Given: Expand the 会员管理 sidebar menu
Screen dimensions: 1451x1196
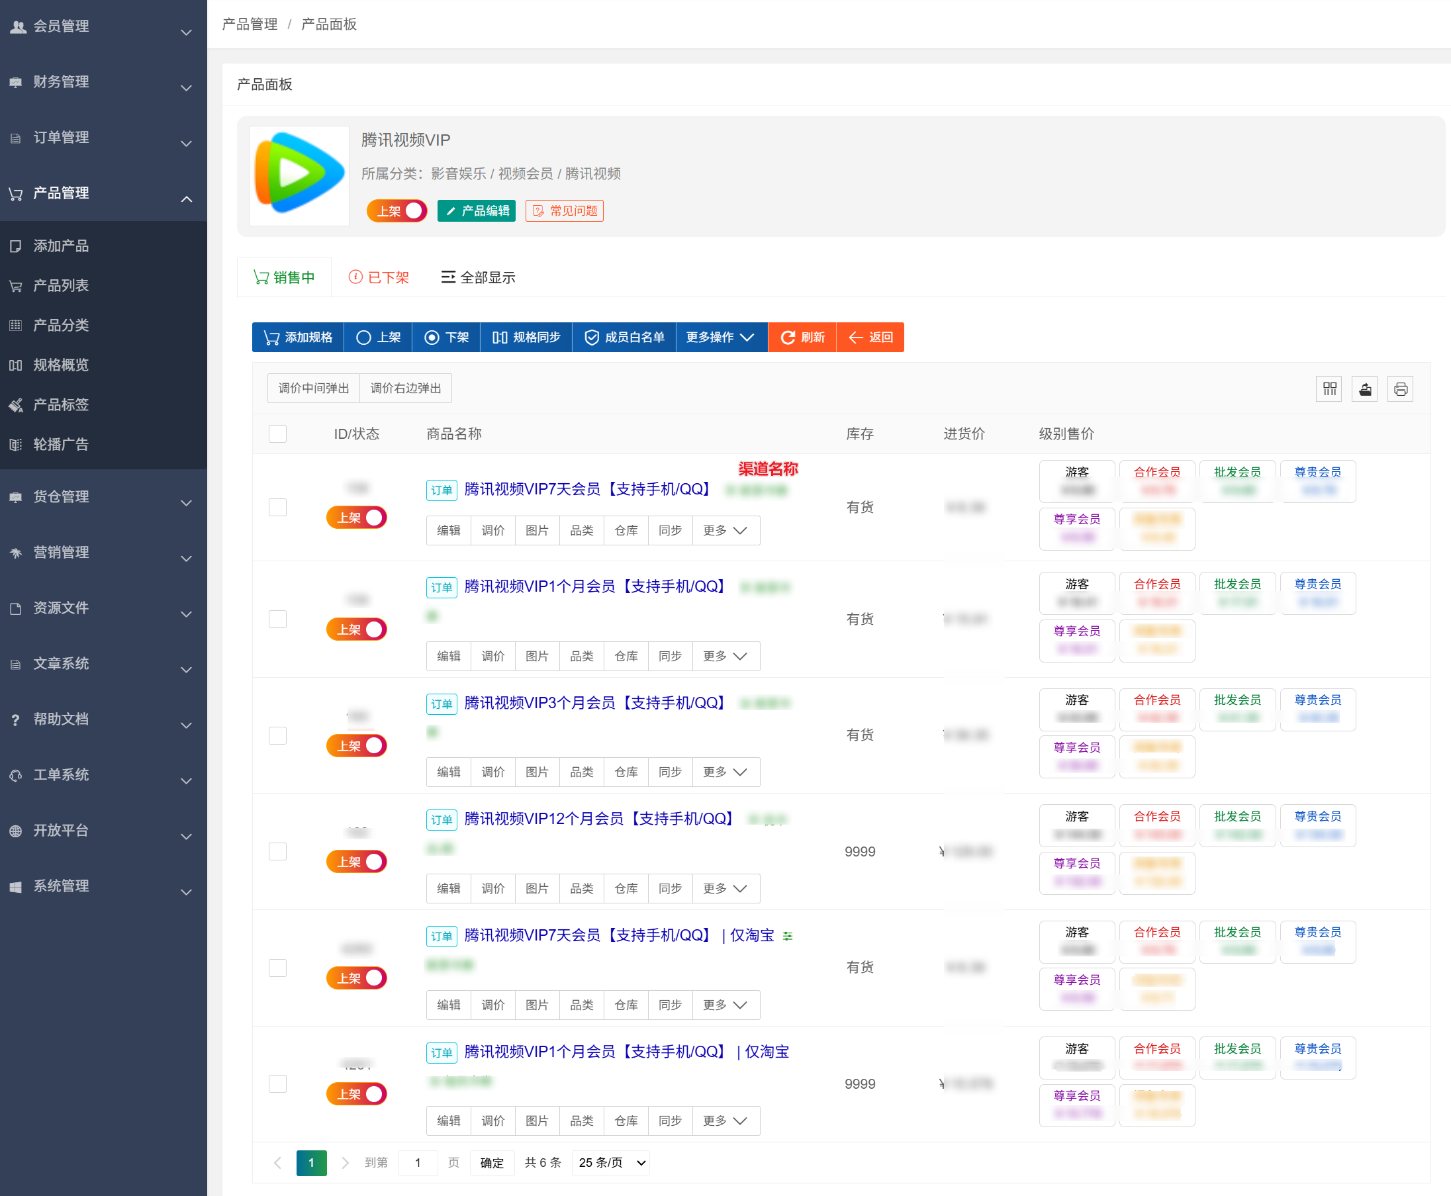Looking at the screenshot, I should [x=187, y=32].
